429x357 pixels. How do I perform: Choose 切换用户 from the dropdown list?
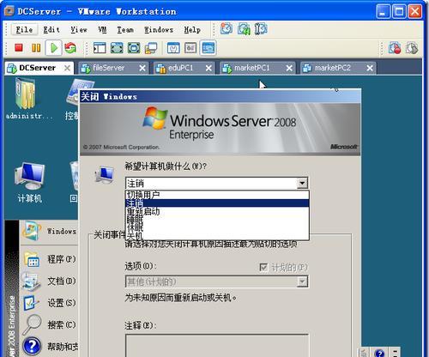217,195
